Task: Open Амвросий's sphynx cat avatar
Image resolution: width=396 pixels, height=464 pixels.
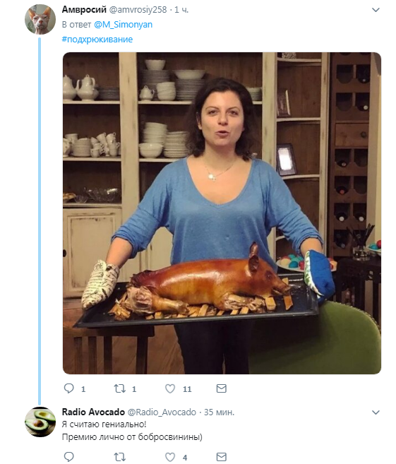Action: 40,19
